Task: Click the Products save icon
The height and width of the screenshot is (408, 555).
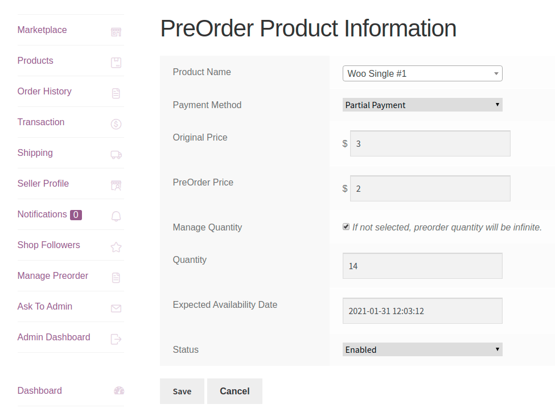Action: [116, 62]
